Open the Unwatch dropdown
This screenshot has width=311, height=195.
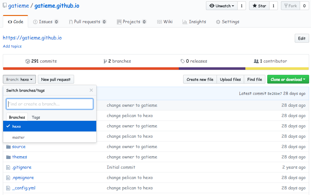click(x=222, y=6)
